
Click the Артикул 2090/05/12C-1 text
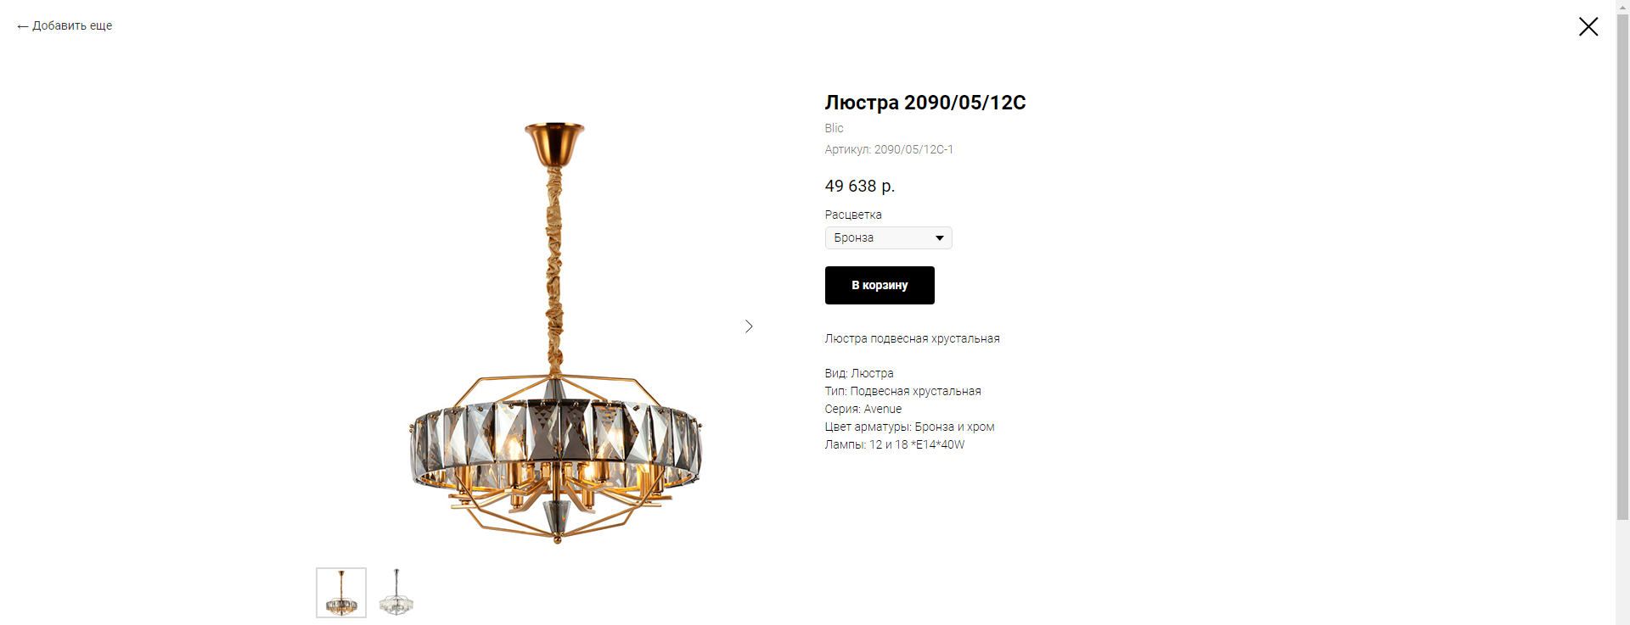pyautogui.click(x=889, y=149)
